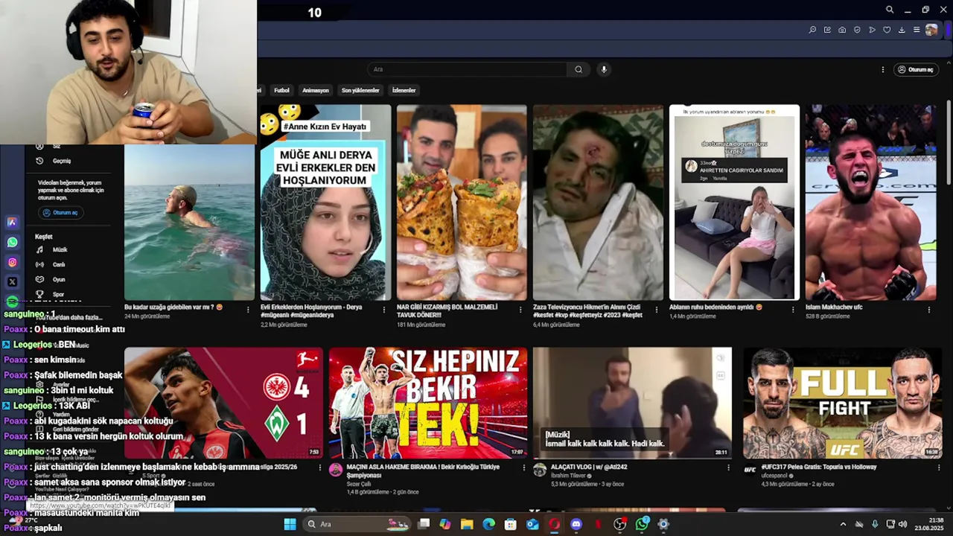Image resolution: width=953 pixels, height=536 pixels.
Task: Click Oturum aç button in top right
Action: [x=916, y=69]
